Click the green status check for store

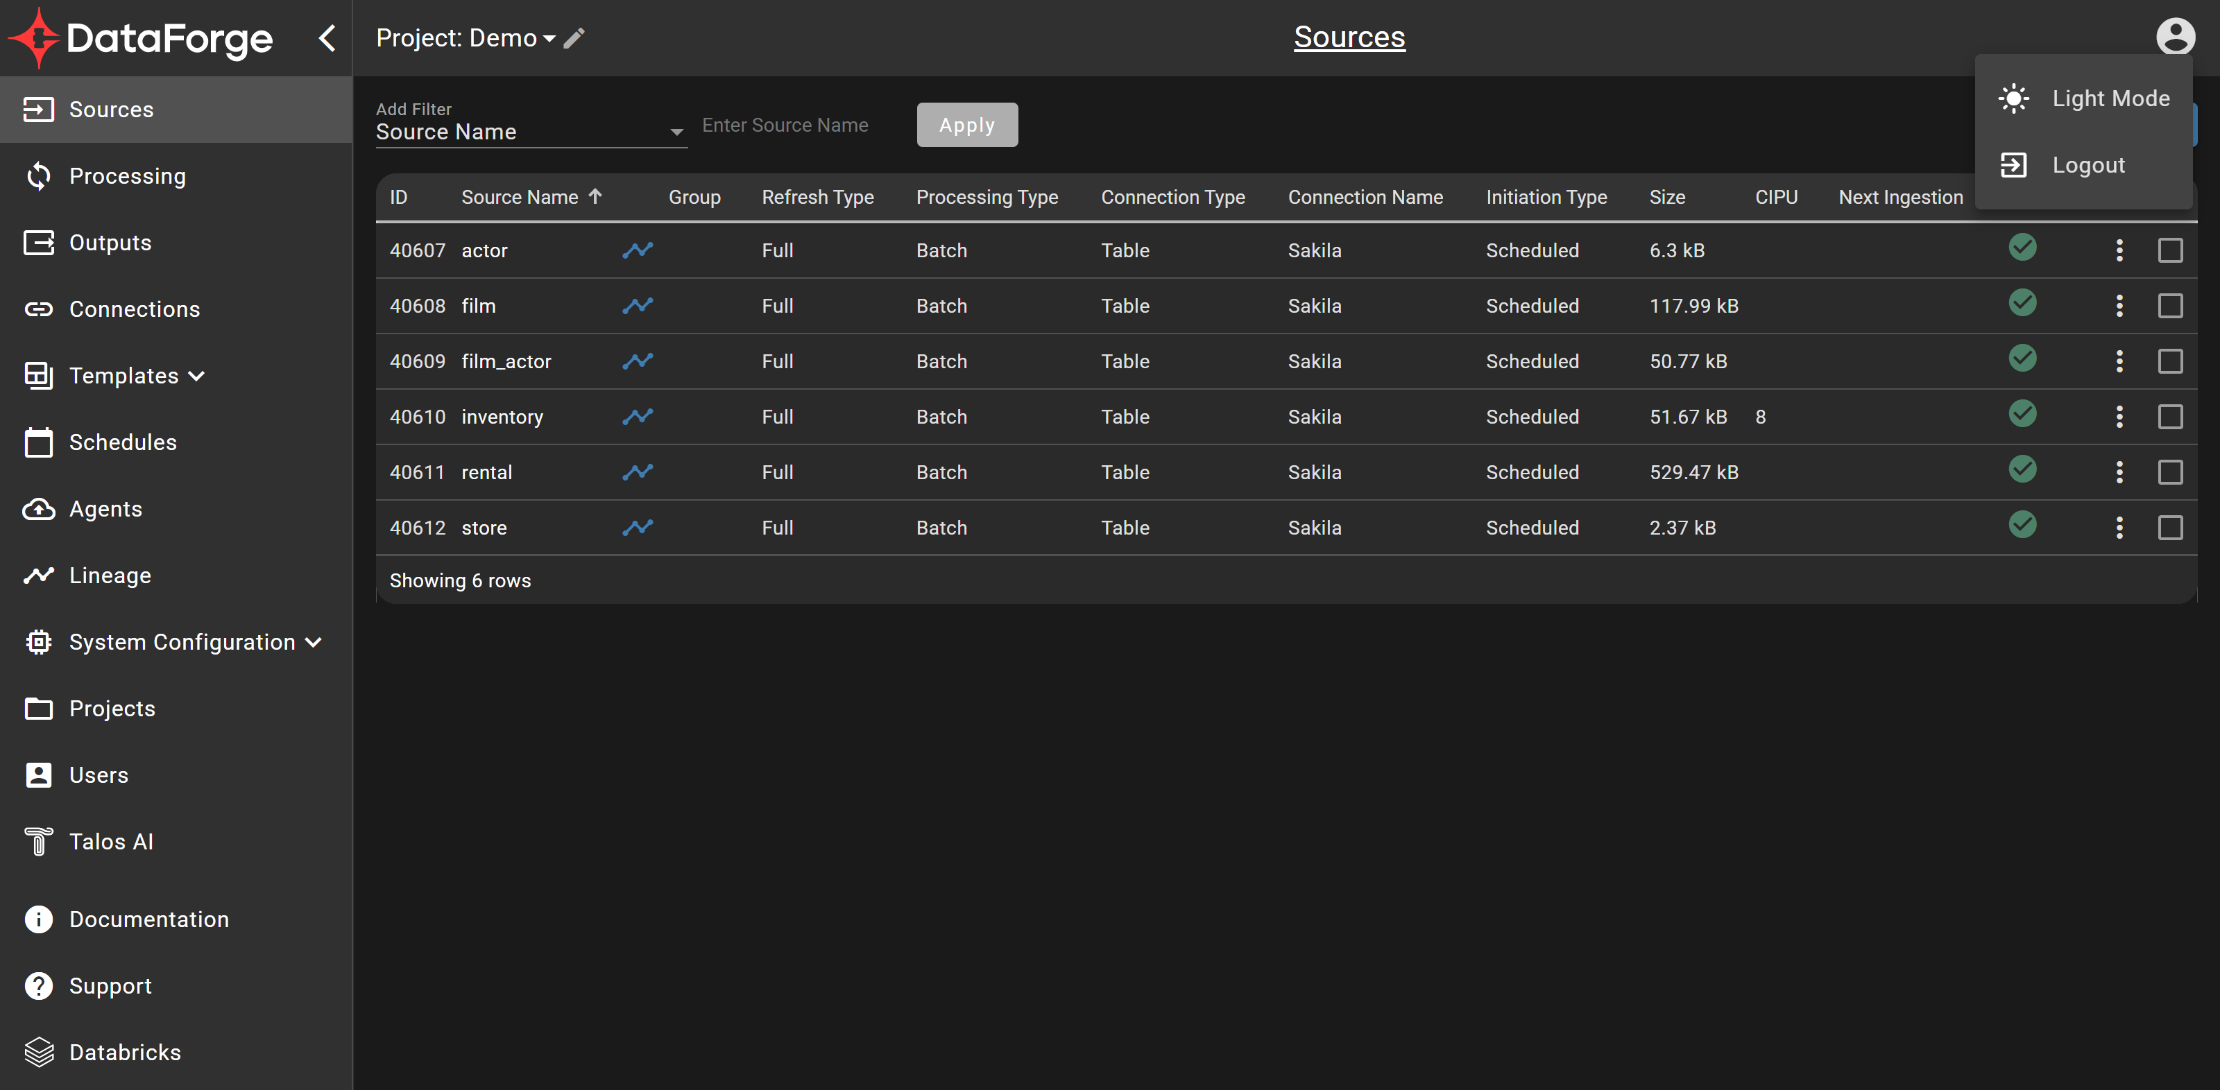(2023, 525)
